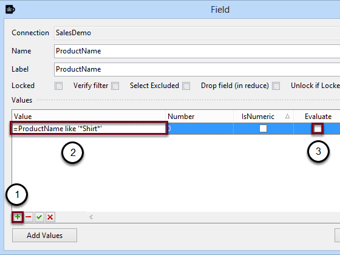Enable Drop field (in reduce) checkbox
Screen dimensions: 340x255
pyautogui.click(x=276, y=86)
